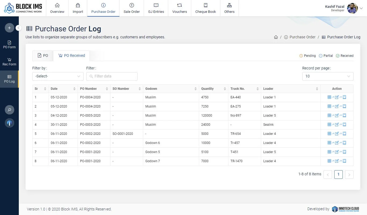Open PO Form from the sidebar
The image size is (367, 215).
click(9, 45)
